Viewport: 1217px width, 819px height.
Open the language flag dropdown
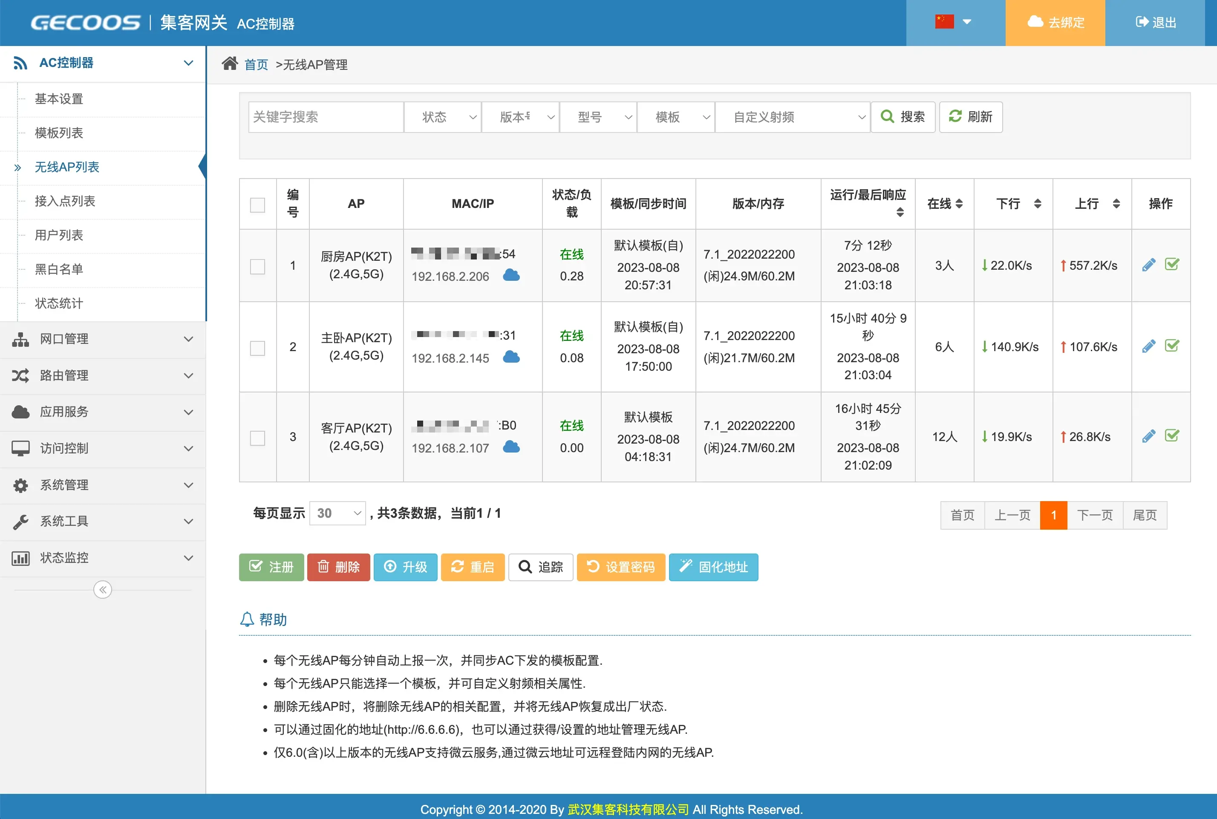(x=954, y=23)
